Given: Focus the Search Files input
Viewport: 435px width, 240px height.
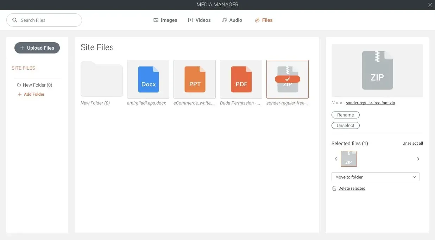Looking at the screenshot, I should 44,20.
